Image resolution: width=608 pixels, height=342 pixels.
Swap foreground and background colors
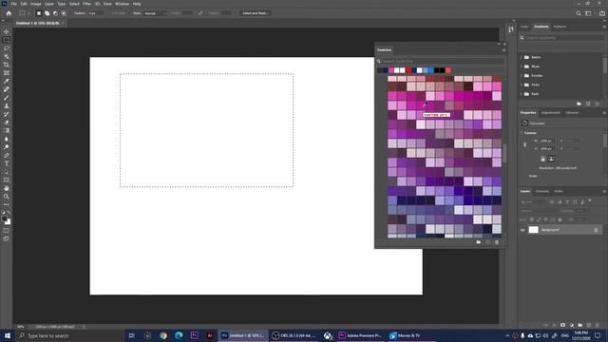9,213
